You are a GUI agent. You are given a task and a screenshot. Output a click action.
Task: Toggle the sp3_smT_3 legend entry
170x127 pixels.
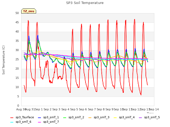pos(99,117)
